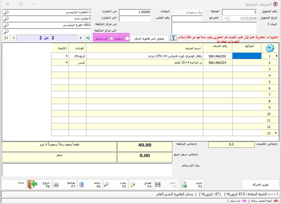This screenshot has width=281, height=204.
Task: Click the حفظ F3 save button
Action: [166, 184]
